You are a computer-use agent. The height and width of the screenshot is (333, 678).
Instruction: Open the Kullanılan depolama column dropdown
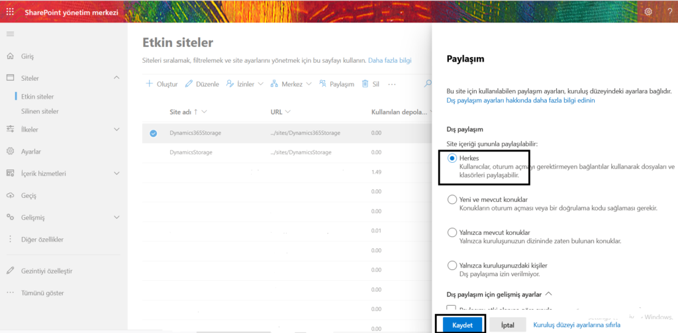tap(402, 112)
